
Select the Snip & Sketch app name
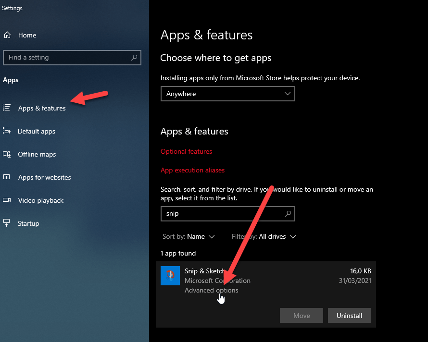pos(204,271)
